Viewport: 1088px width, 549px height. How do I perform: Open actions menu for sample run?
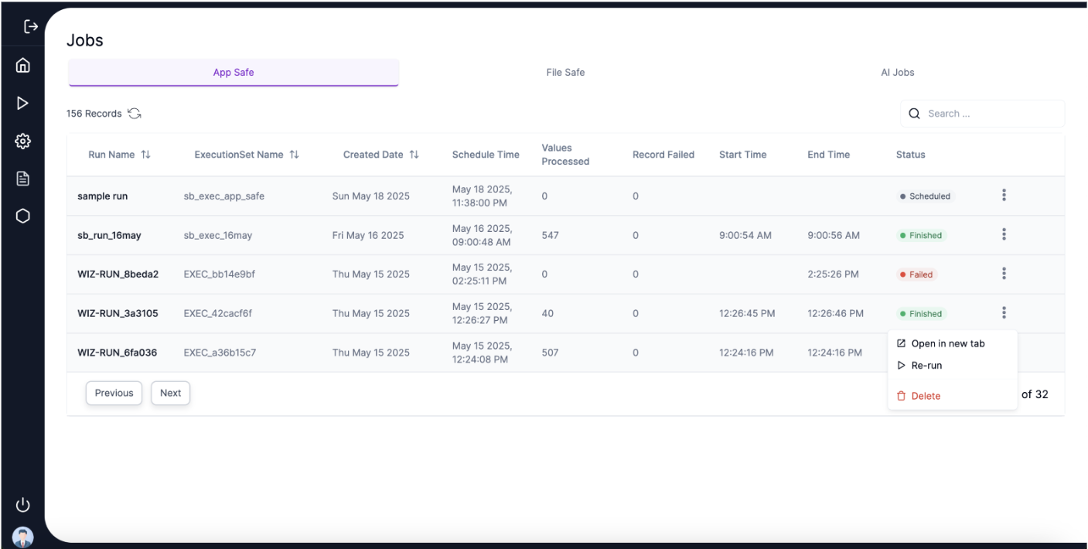coord(1004,196)
